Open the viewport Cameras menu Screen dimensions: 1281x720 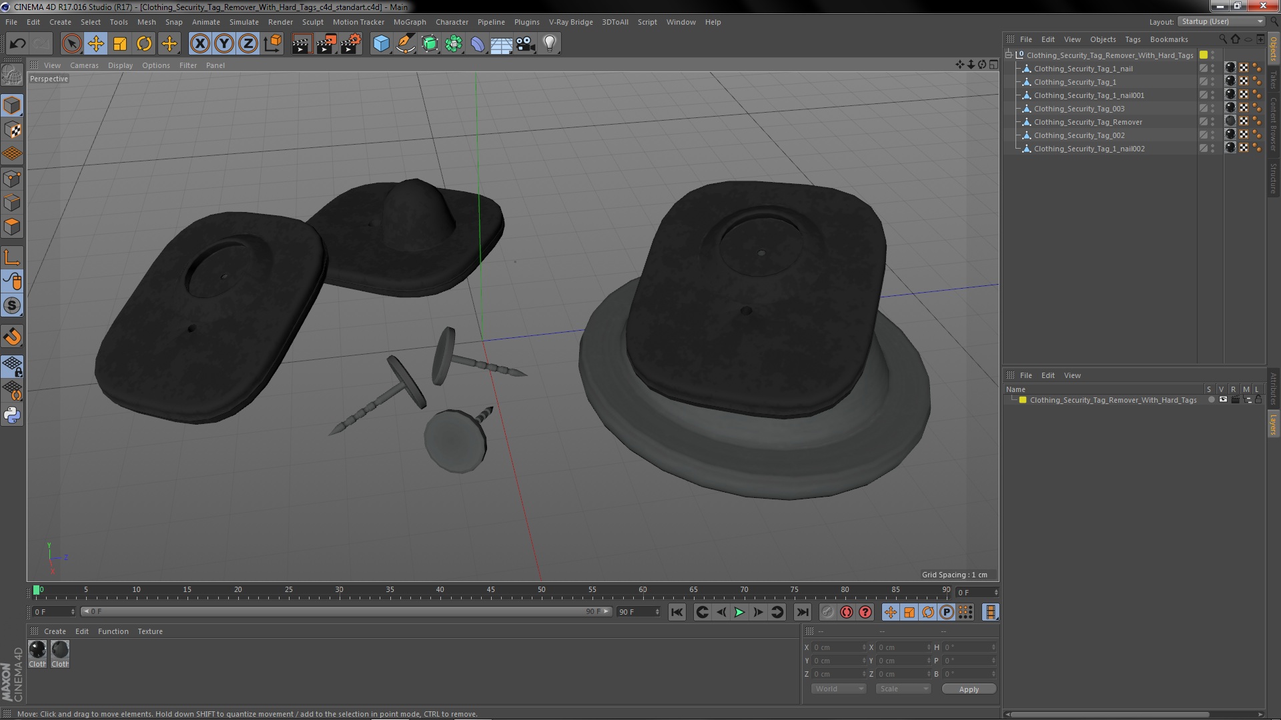[x=84, y=65]
